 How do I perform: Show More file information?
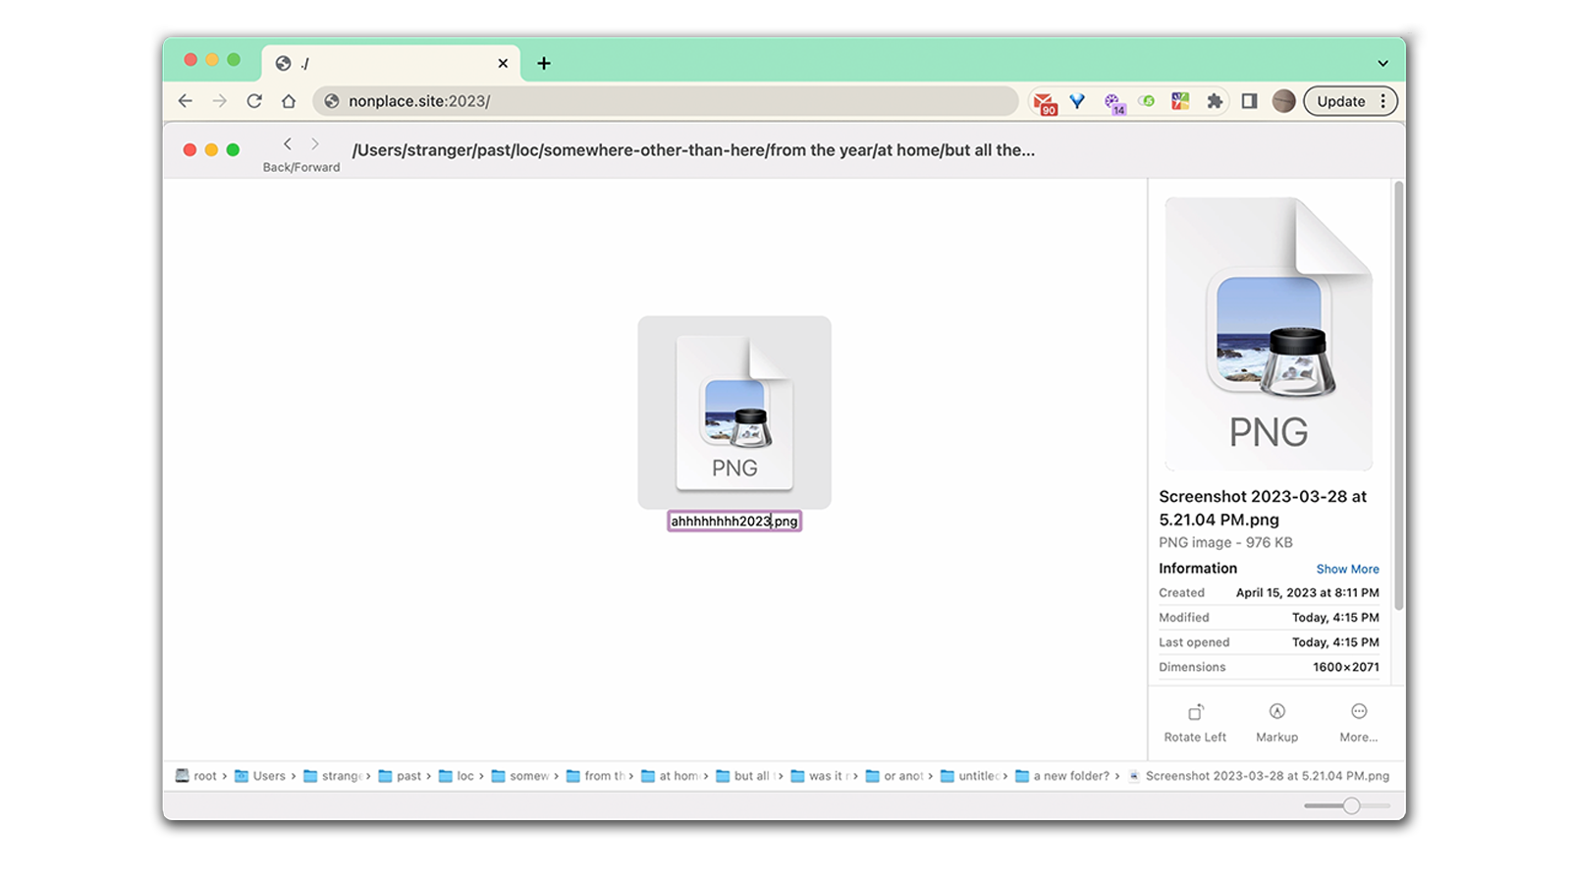1347,569
